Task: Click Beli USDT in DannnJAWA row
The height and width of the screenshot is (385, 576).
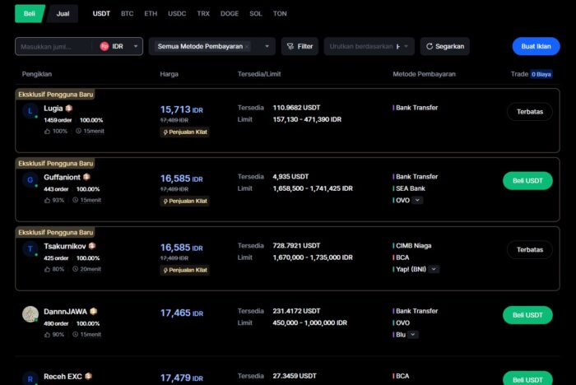Action: [x=527, y=315]
